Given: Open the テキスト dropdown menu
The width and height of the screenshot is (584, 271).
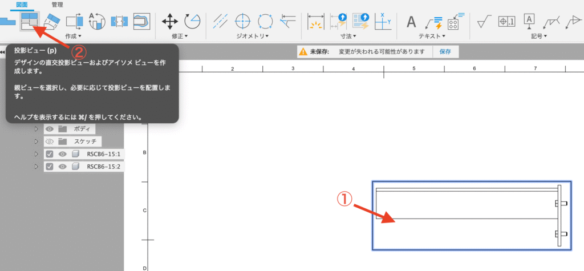Looking at the screenshot, I should coord(432,36).
